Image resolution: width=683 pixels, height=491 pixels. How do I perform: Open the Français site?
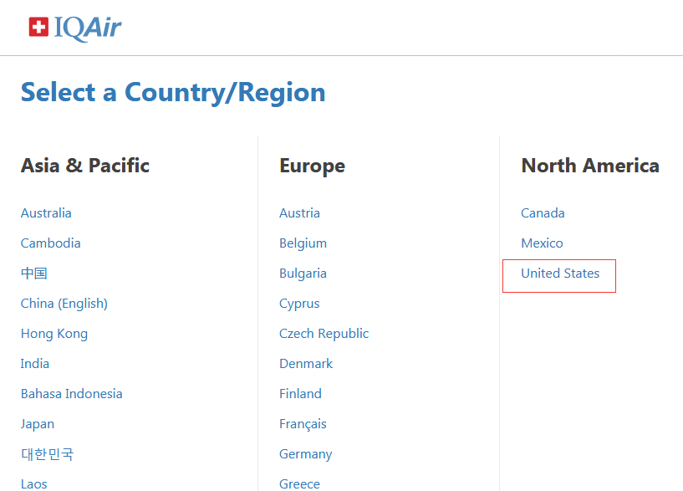(x=303, y=424)
